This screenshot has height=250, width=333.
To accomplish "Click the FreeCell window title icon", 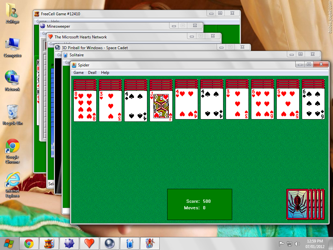I will coord(37,14).
